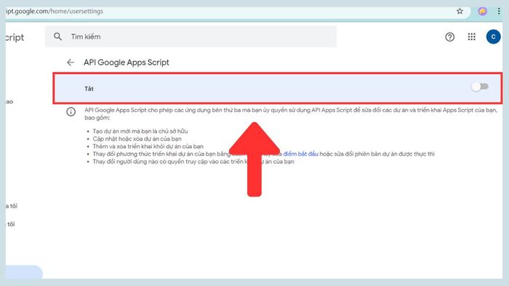Open the Google account avatar C
Screen dimensions: 509x286
pos(493,36)
